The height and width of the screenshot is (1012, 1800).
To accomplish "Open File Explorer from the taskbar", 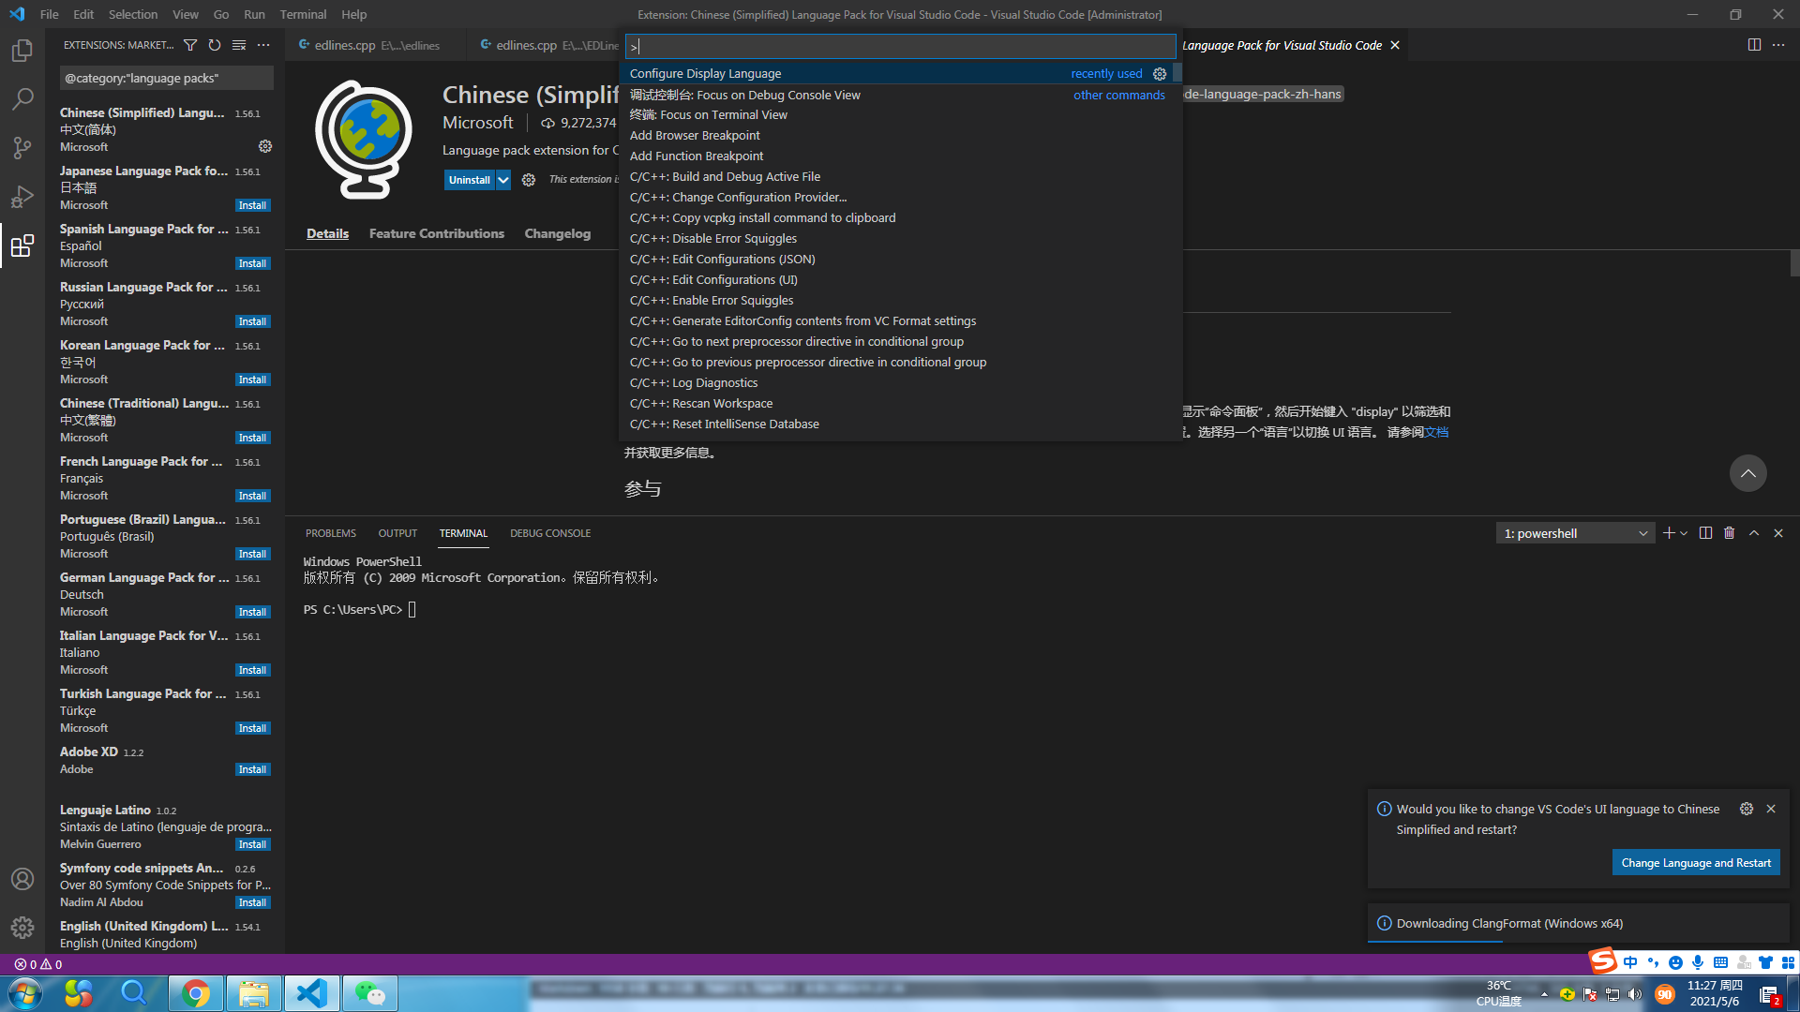I will pos(254,993).
